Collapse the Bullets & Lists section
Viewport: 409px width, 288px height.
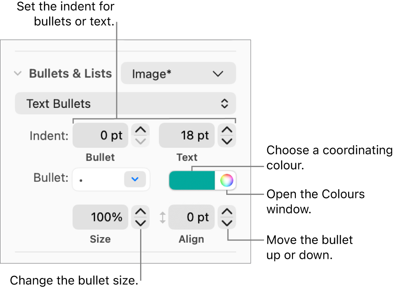[17, 74]
